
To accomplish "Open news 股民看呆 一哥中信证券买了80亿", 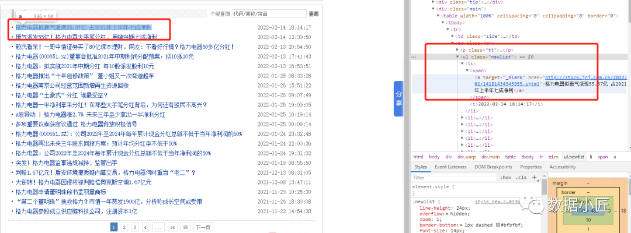I will pos(125,47).
